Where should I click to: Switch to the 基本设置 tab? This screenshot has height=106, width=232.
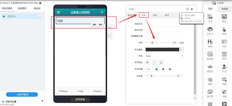tap(132, 15)
